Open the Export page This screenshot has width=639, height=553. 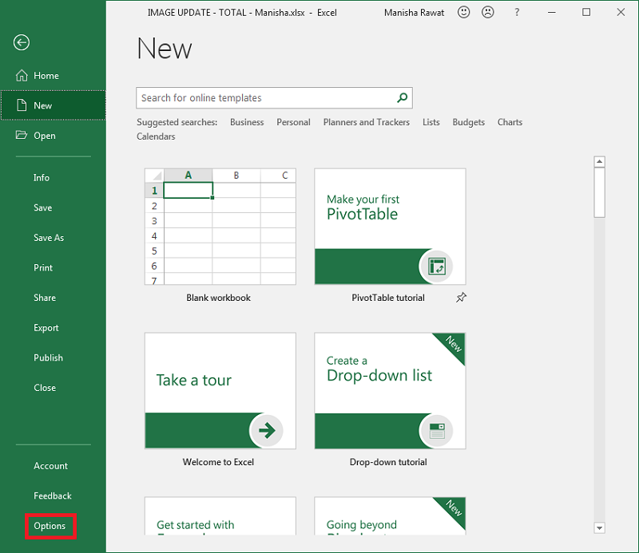pos(46,328)
